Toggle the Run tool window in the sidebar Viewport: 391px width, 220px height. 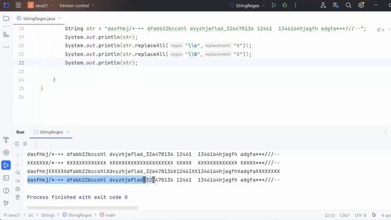point(6,165)
